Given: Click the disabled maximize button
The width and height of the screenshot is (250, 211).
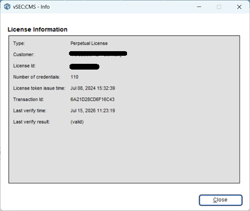Looking at the screenshot, I should pos(219,7).
